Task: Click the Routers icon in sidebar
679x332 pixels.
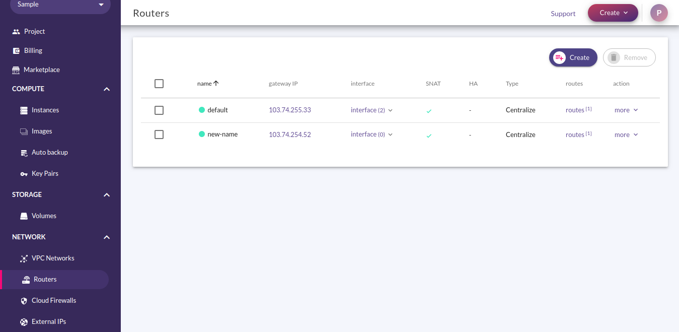Action: coord(26,279)
